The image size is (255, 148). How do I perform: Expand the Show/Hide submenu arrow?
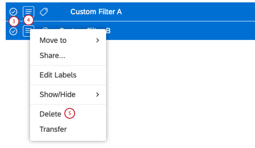[x=97, y=95]
